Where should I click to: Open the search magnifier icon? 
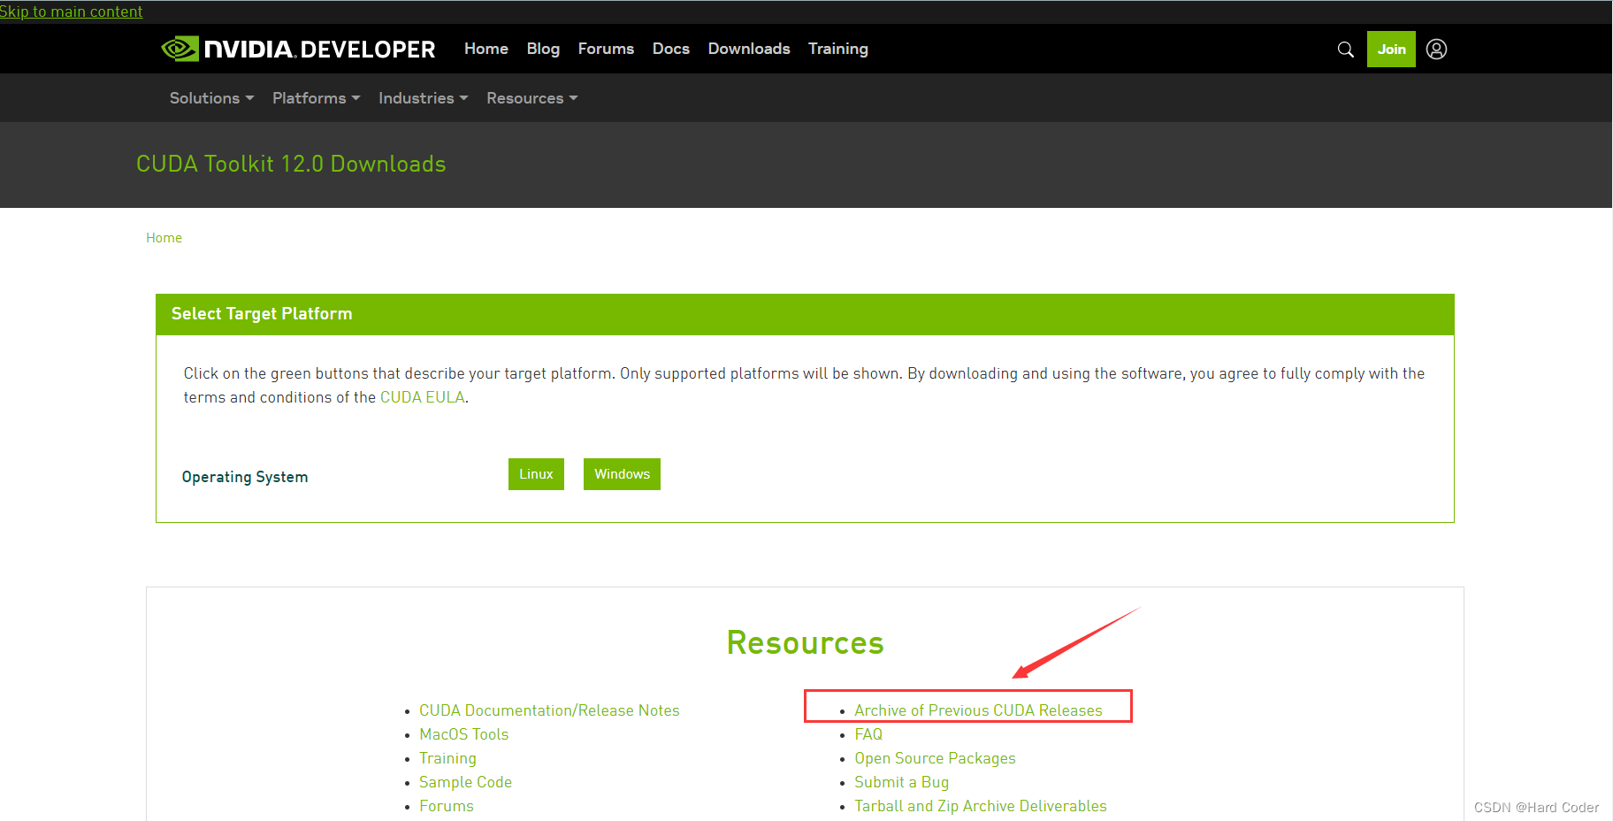1345,50
